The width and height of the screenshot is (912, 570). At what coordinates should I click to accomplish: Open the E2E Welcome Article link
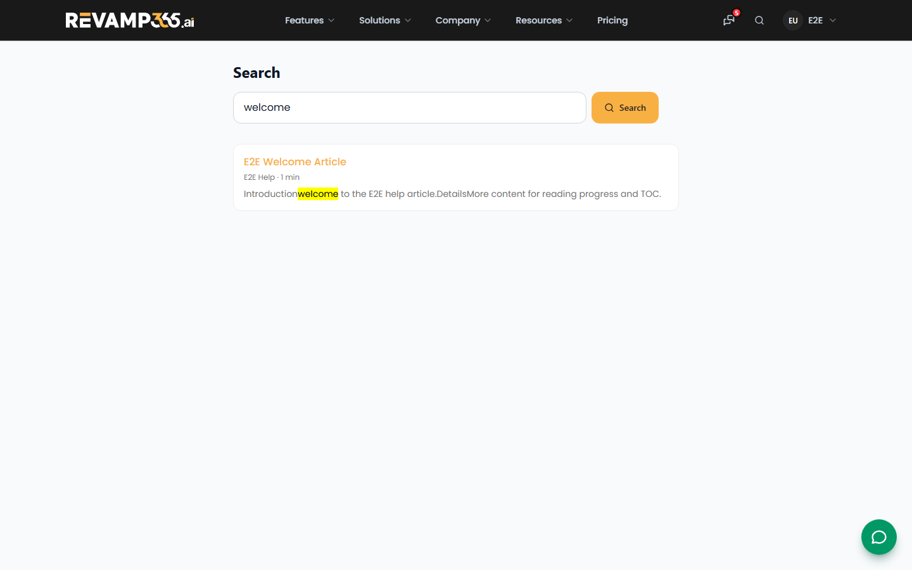pos(295,161)
